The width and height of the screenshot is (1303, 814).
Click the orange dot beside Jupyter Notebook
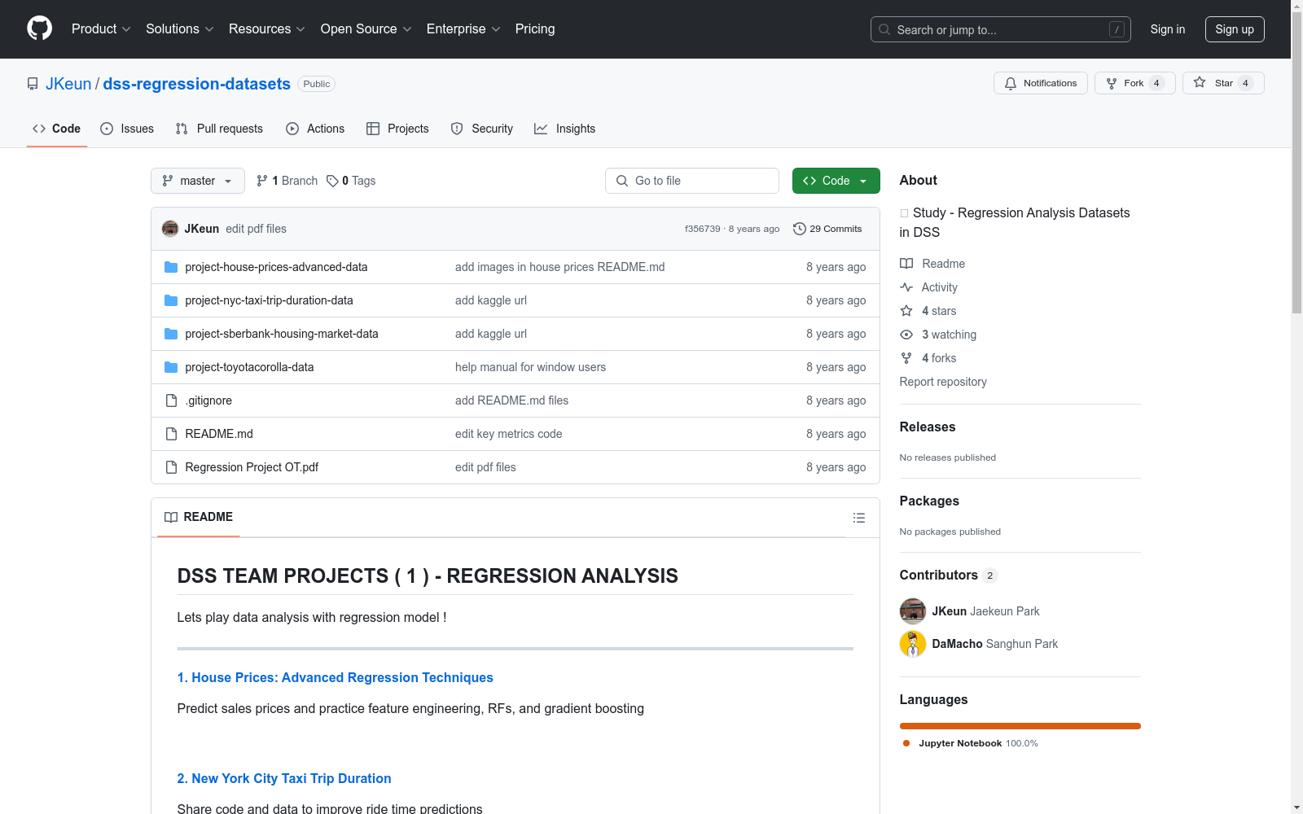coord(906,743)
